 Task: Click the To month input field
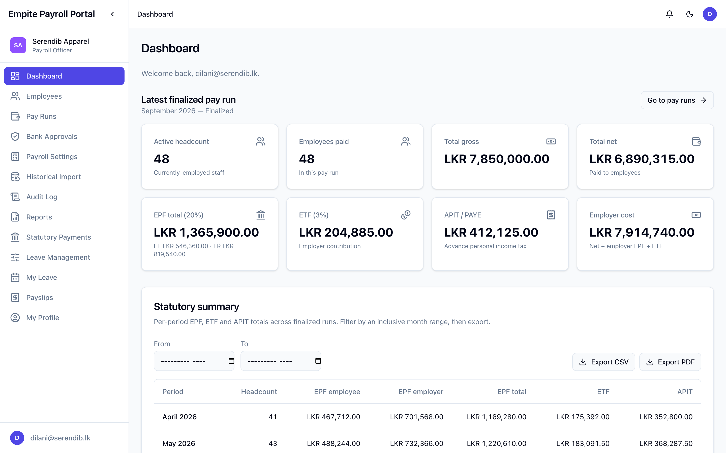pyautogui.click(x=281, y=361)
